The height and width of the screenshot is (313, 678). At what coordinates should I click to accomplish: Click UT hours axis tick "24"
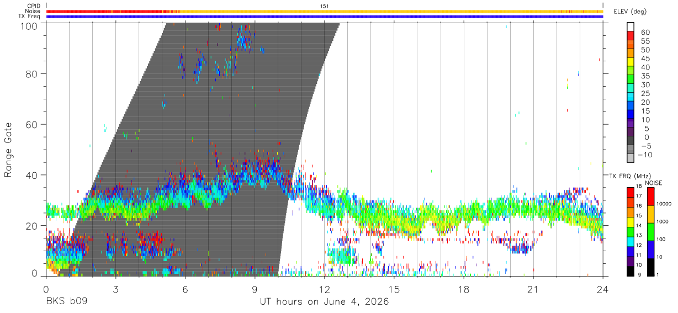[x=603, y=289]
